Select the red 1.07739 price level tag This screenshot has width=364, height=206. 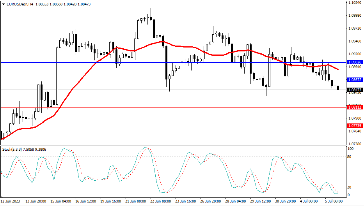(x=355, y=126)
